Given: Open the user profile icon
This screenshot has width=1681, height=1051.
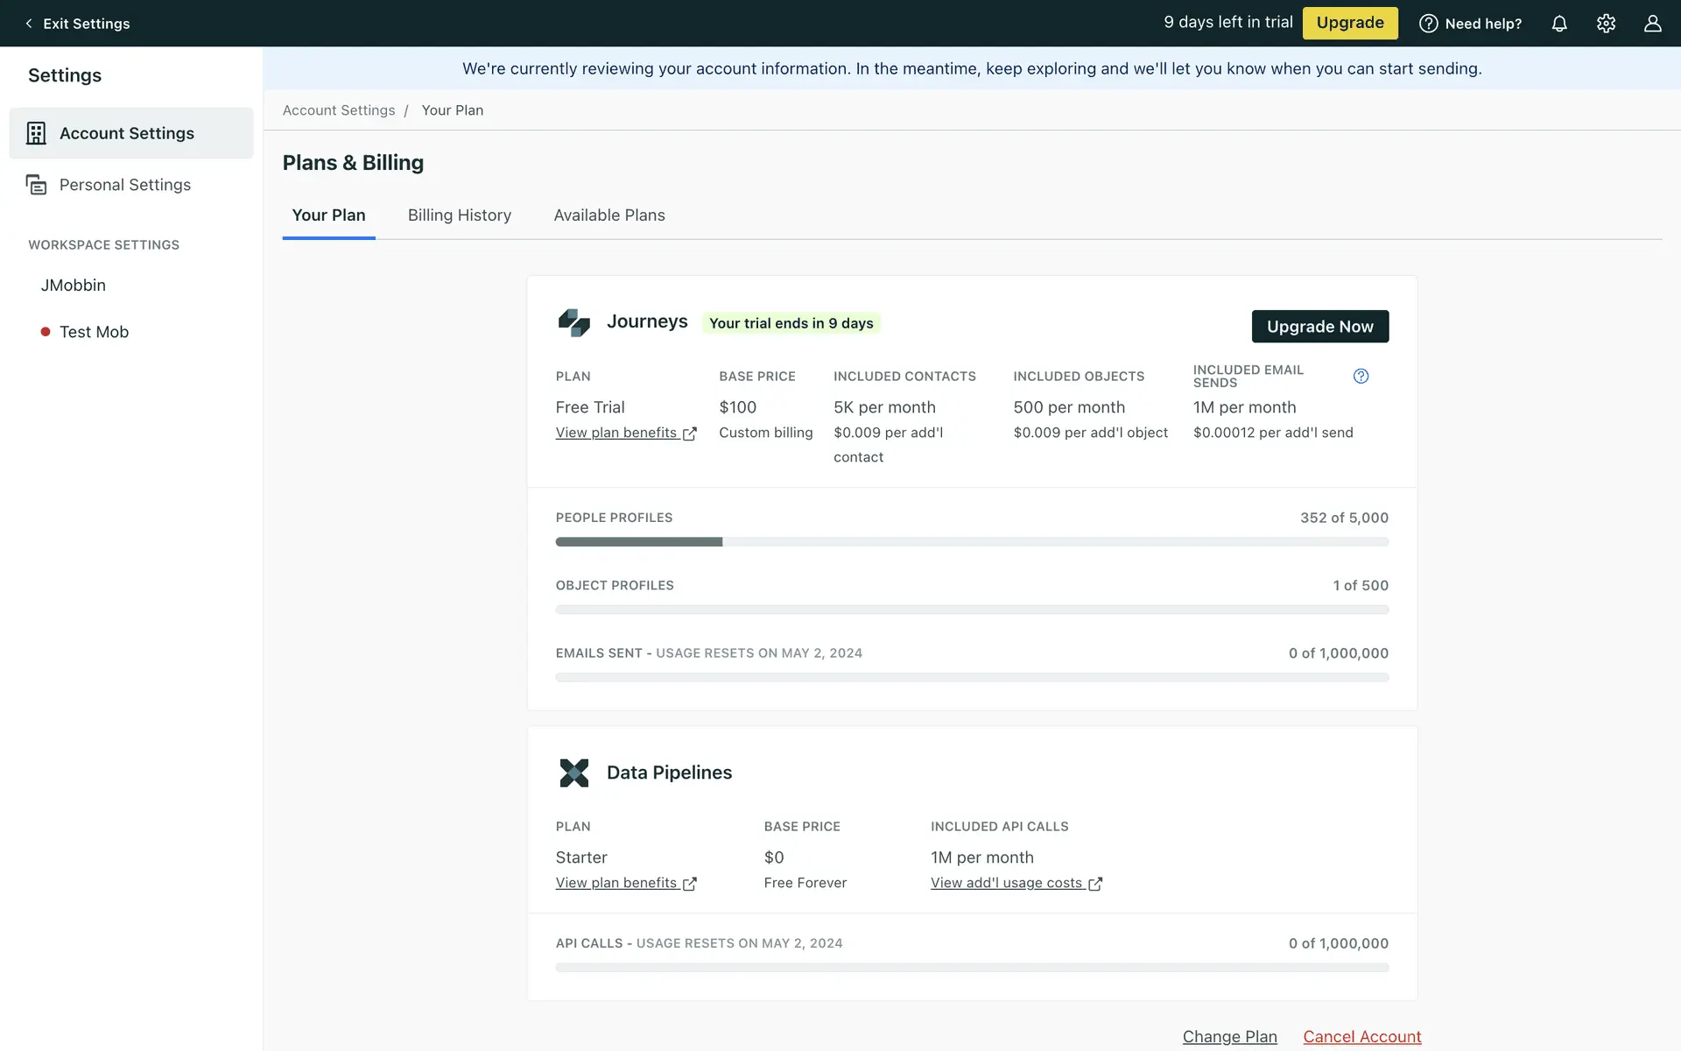Looking at the screenshot, I should pos(1652,24).
